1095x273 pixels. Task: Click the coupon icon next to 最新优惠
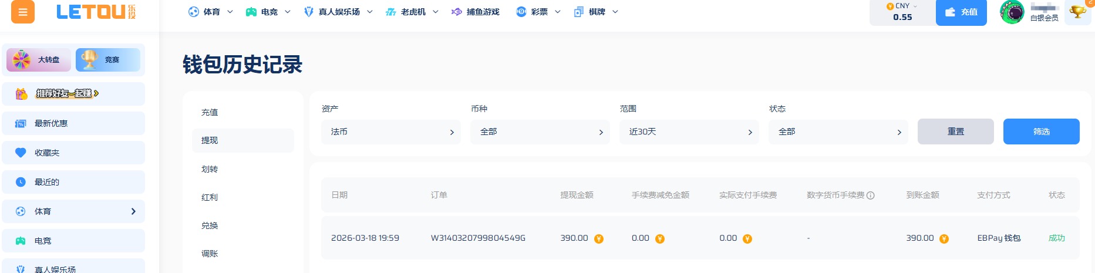21,123
